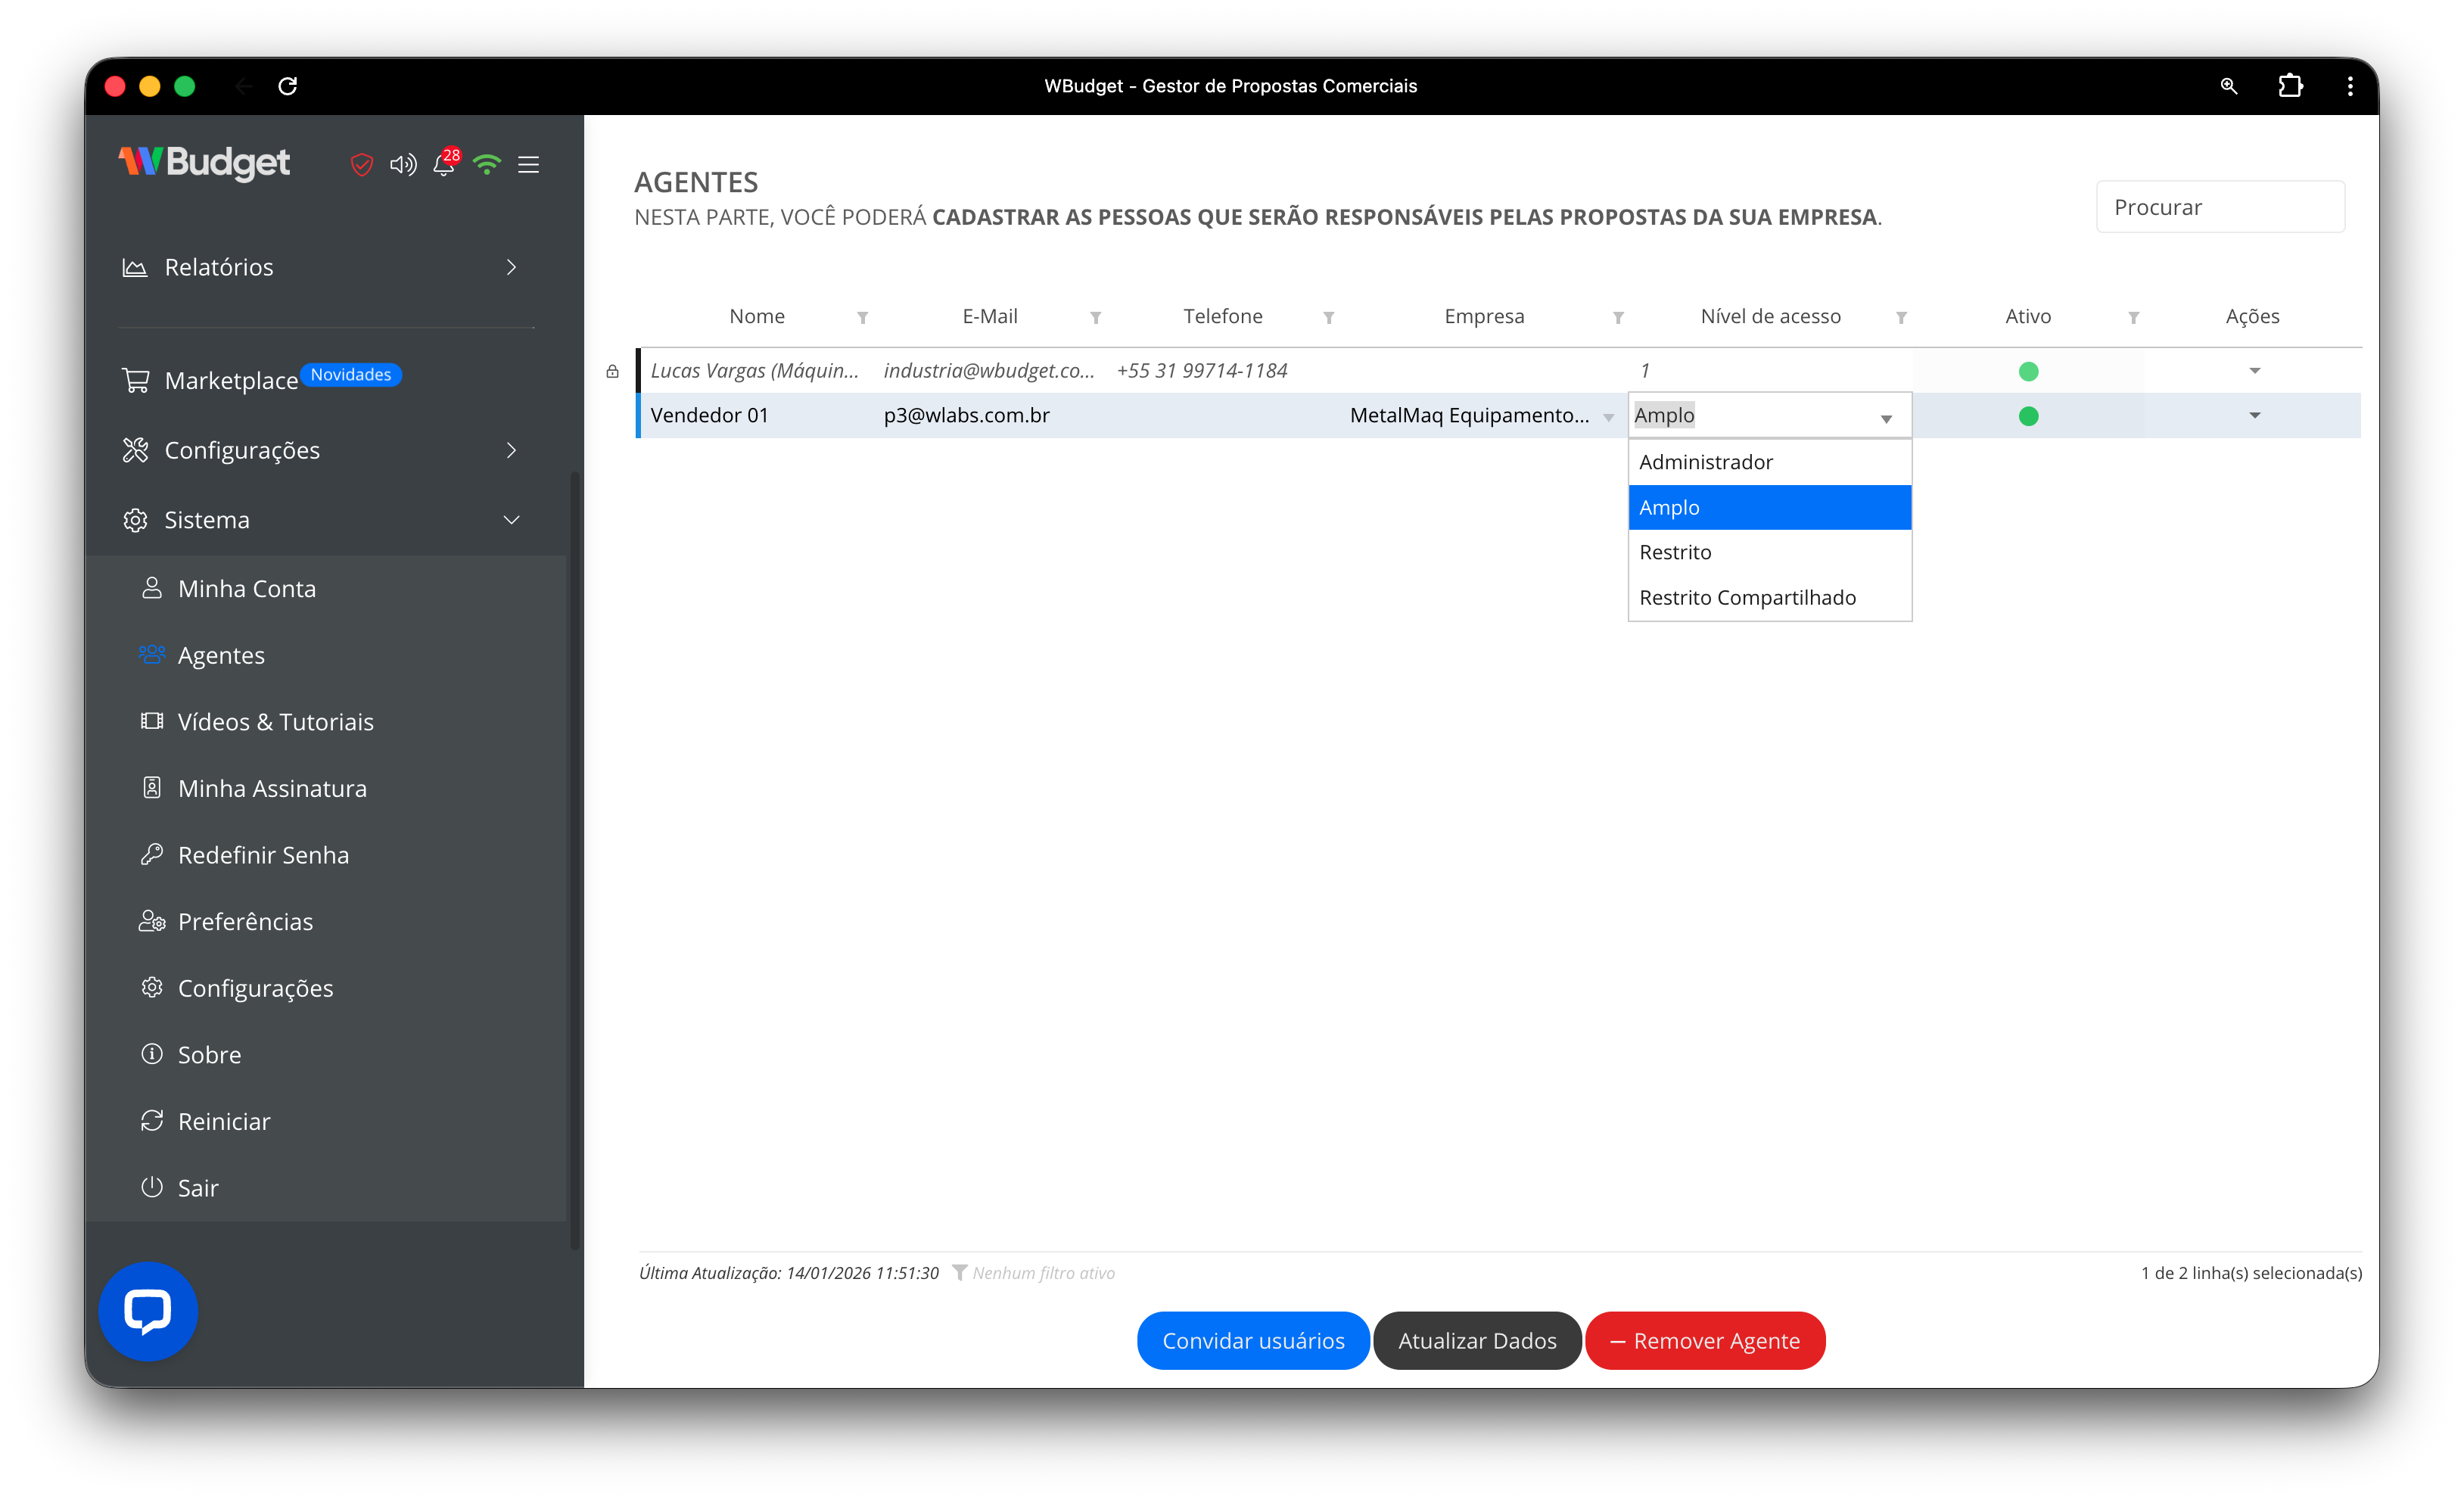The width and height of the screenshot is (2464, 1500).
Task: Open the blue chat support bubble
Action: point(148,1311)
